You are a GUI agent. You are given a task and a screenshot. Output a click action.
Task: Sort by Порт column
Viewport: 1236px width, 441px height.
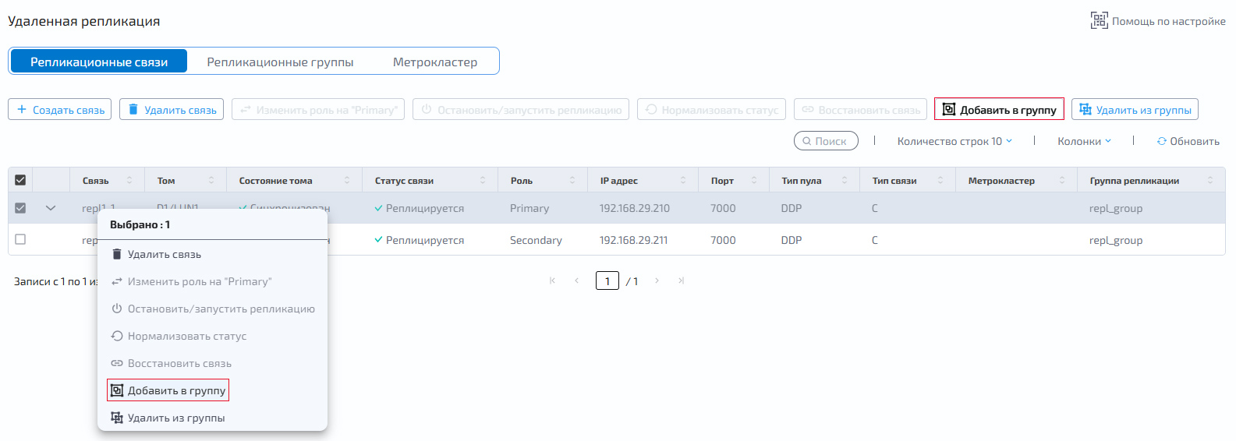[754, 180]
